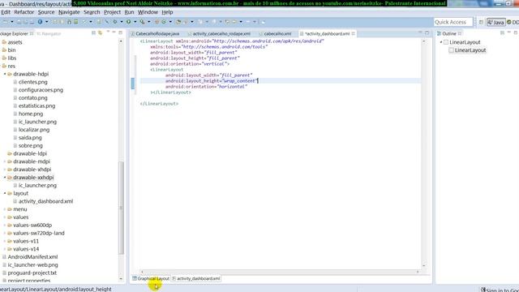This screenshot has height=292, width=519.
Task: Click the padlock icon in the toolbar
Action: [x=69, y=22]
